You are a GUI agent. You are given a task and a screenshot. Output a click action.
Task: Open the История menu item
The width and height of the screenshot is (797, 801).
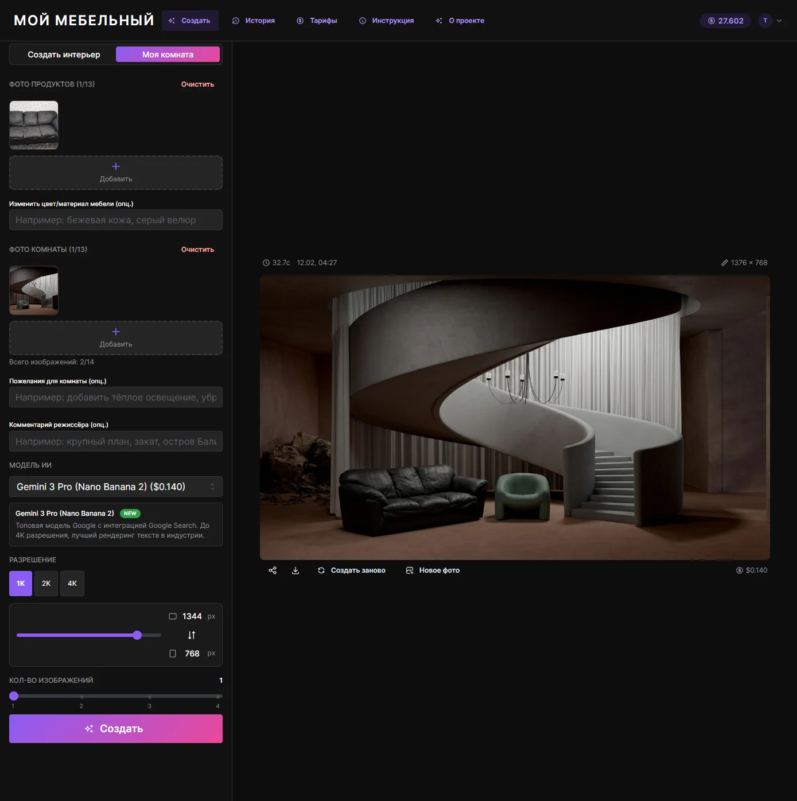coord(253,21)
